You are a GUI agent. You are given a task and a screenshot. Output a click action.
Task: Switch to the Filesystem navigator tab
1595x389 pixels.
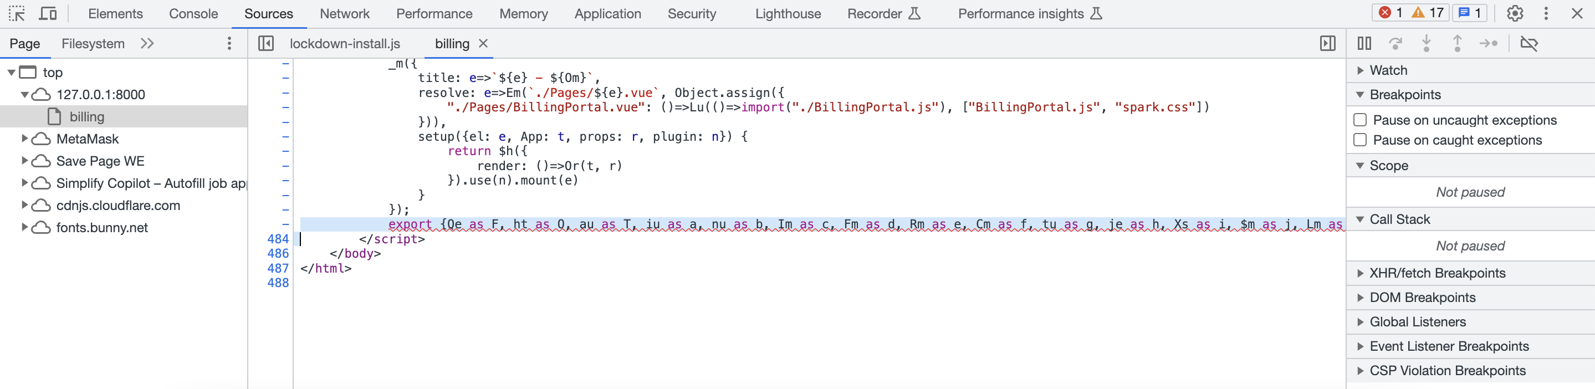[93, 43]
